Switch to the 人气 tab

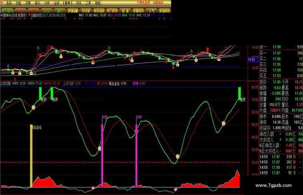click(151, 11)
